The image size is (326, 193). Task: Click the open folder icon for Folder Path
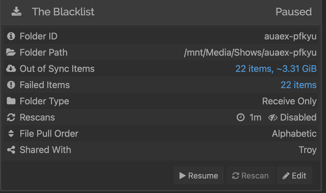[11, 52]
